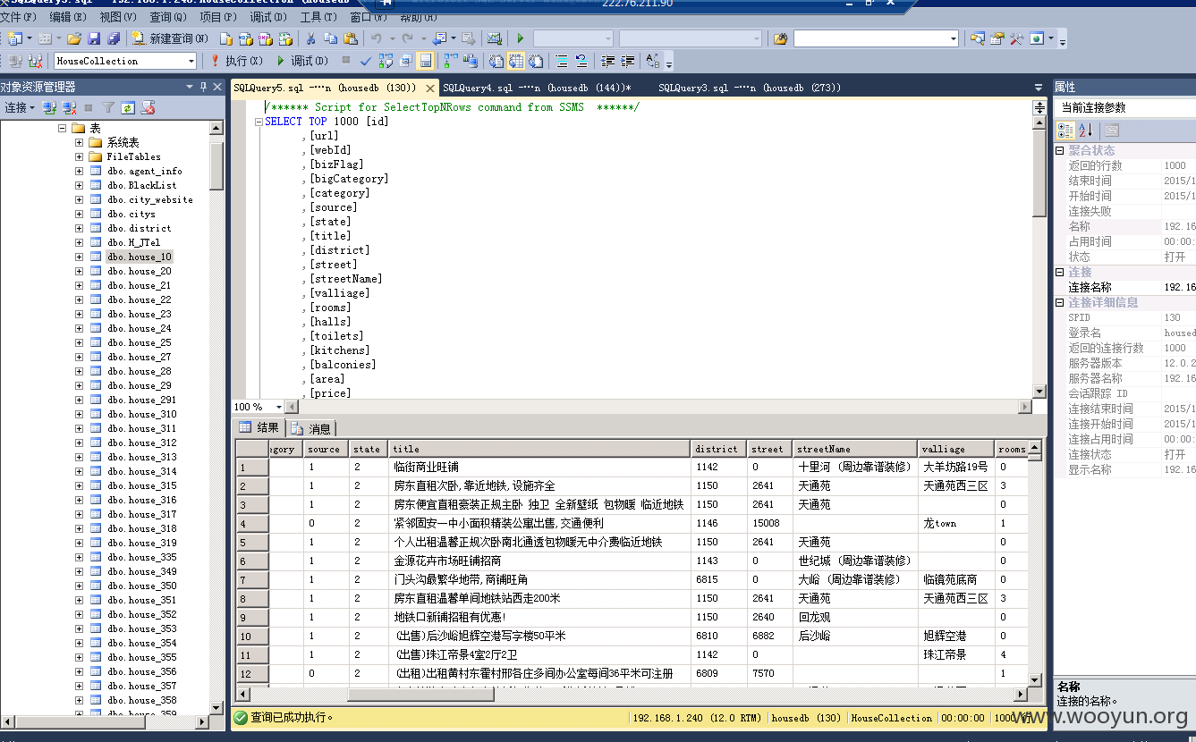
Task: Click the Decrease Indent icon
Action: (607, 61)
